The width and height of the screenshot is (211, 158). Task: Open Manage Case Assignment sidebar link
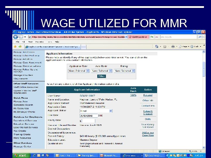(28, 63)
